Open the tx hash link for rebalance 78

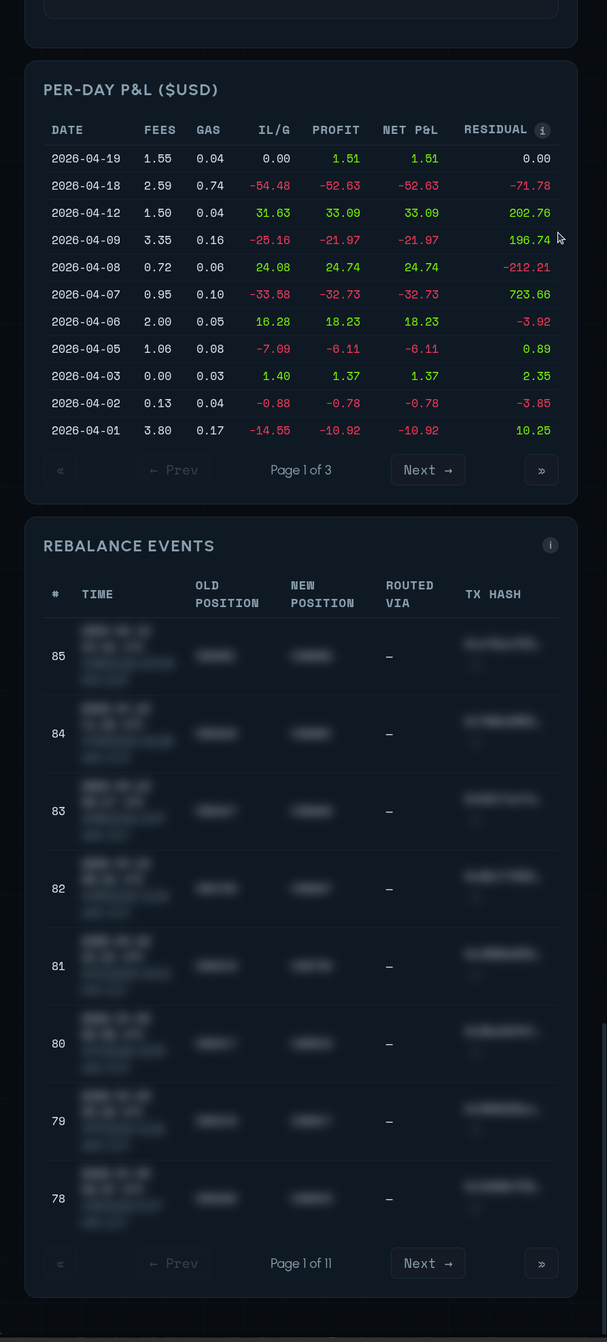coord(502,1186)
